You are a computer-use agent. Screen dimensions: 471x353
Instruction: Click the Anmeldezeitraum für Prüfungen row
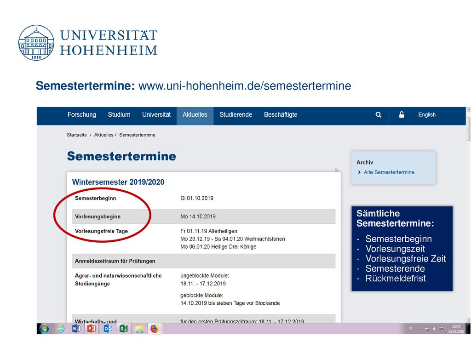(204, 261)
